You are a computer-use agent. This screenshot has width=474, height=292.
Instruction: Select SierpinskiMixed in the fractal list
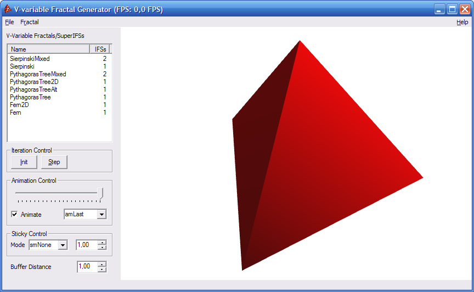click(x=30, y=59)
